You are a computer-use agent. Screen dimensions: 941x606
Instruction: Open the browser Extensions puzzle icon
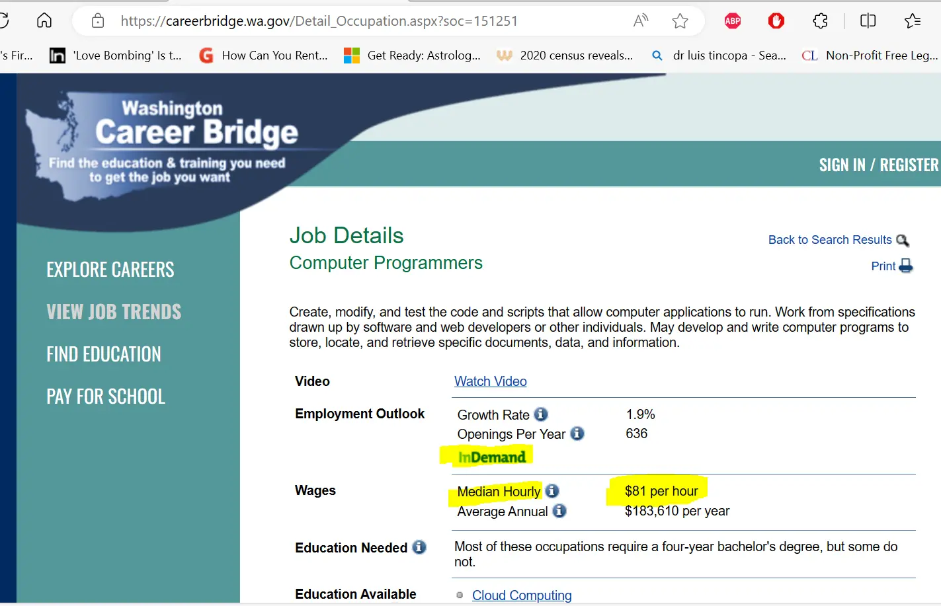click(x=820, y=21)
